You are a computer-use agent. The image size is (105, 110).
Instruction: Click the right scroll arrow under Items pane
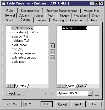click(63, 86)
